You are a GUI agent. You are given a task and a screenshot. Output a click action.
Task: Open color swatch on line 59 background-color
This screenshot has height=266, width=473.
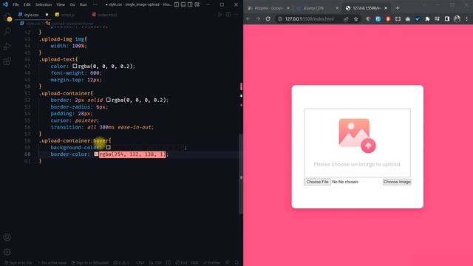coord(109,148)
